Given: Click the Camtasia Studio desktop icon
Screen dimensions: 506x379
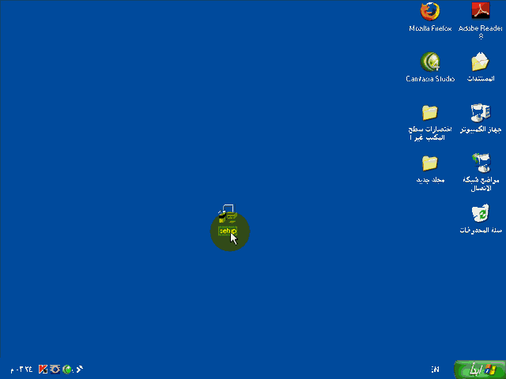Looking at the screenshot, I should point(430,62).
